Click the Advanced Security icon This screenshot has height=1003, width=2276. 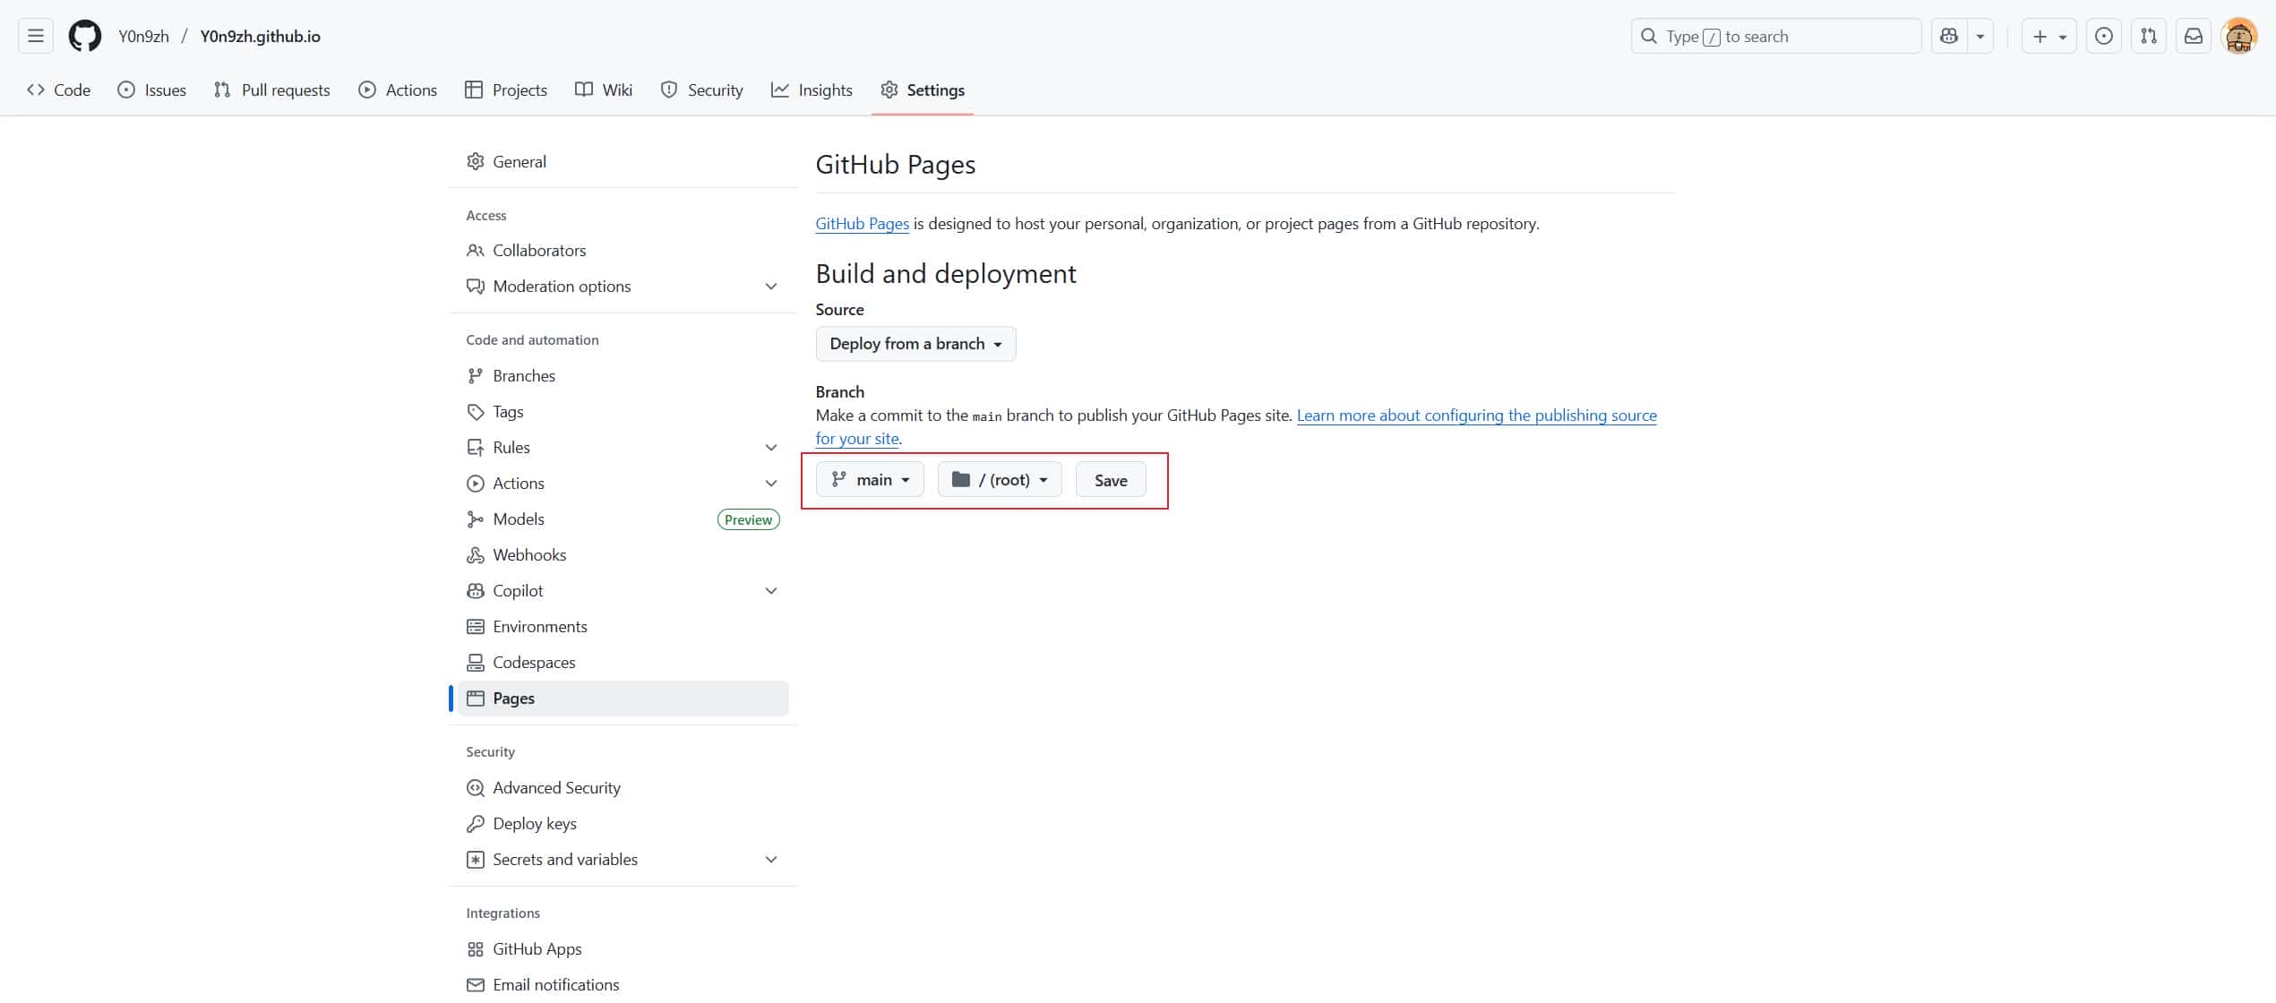[476, 788]
